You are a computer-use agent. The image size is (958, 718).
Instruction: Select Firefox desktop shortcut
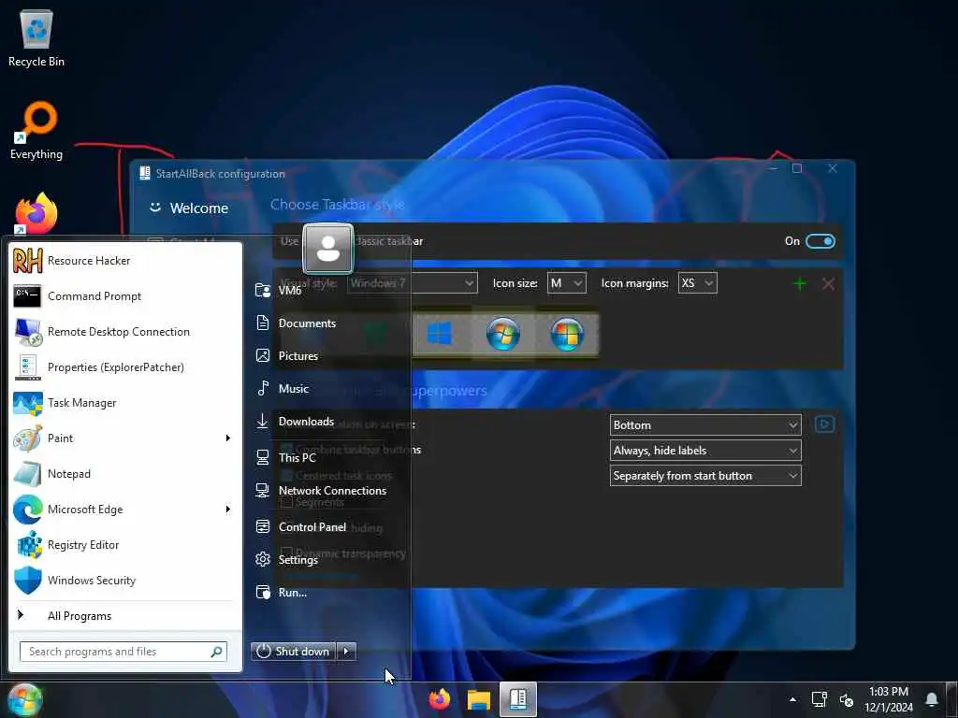36,214
